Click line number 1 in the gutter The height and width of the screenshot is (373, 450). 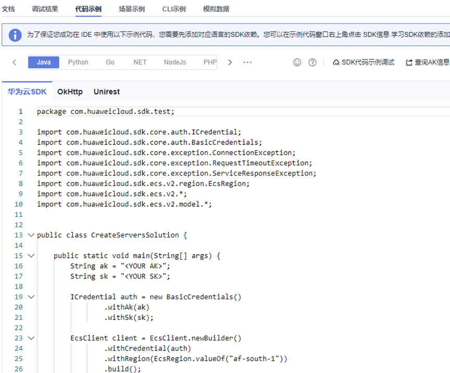21,112
